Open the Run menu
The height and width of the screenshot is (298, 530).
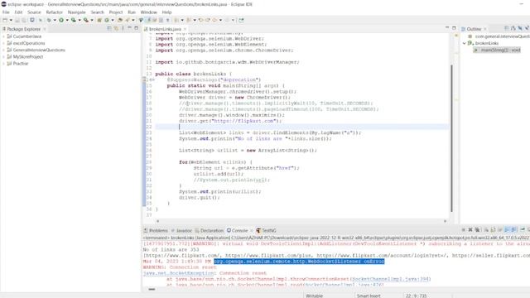[x=132, y=12]
